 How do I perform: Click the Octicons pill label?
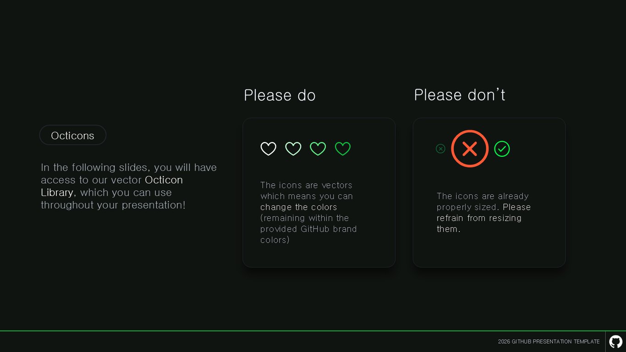tap(73, 135)
